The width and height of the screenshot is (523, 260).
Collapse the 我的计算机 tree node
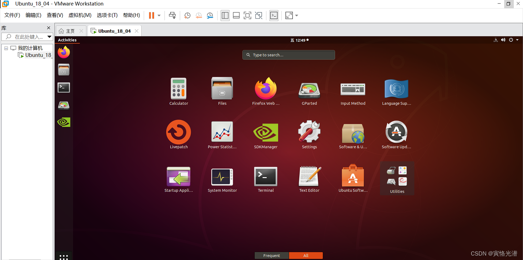pos(6,48)
